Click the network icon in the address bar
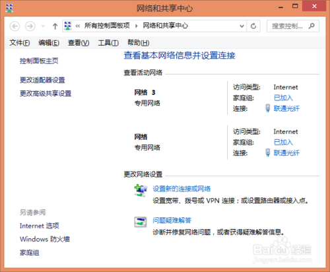 [x=68, y=26]
